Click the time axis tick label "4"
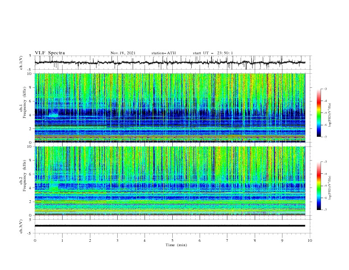349x270 pixels. pos(145,240)
